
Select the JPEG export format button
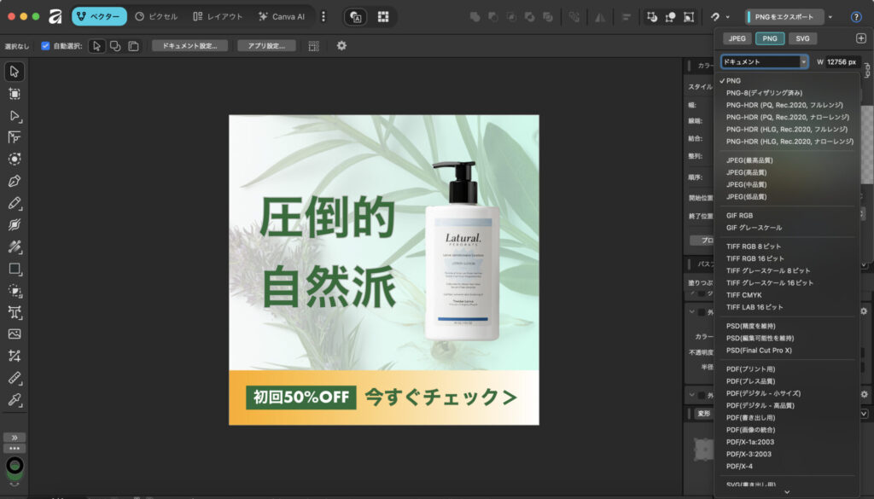pyautogui.click(x=737, y=38)
